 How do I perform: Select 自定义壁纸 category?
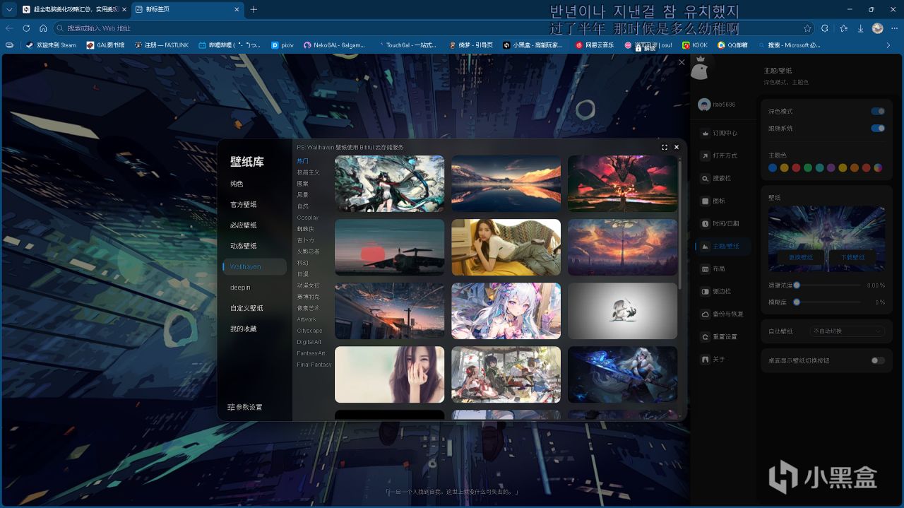tap(246, 308)
